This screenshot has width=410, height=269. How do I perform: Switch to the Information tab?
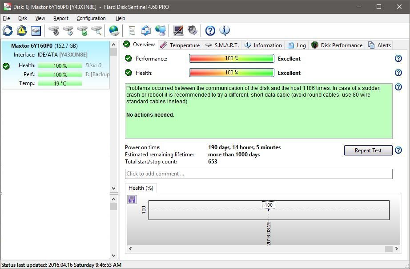[x=263, y=45]
